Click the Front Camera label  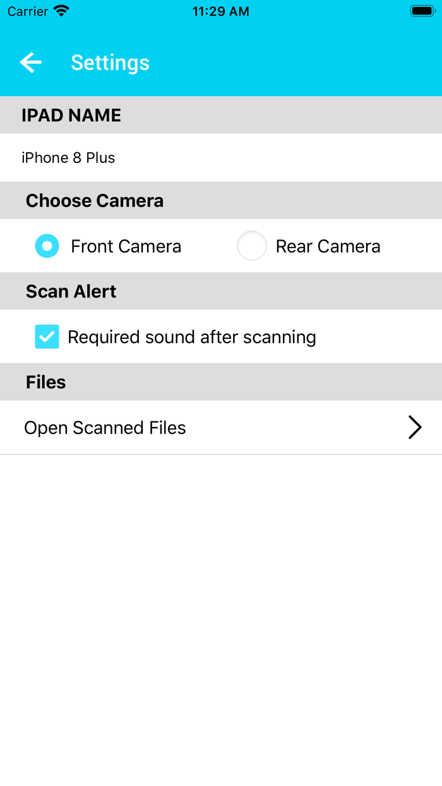point(126,246)
